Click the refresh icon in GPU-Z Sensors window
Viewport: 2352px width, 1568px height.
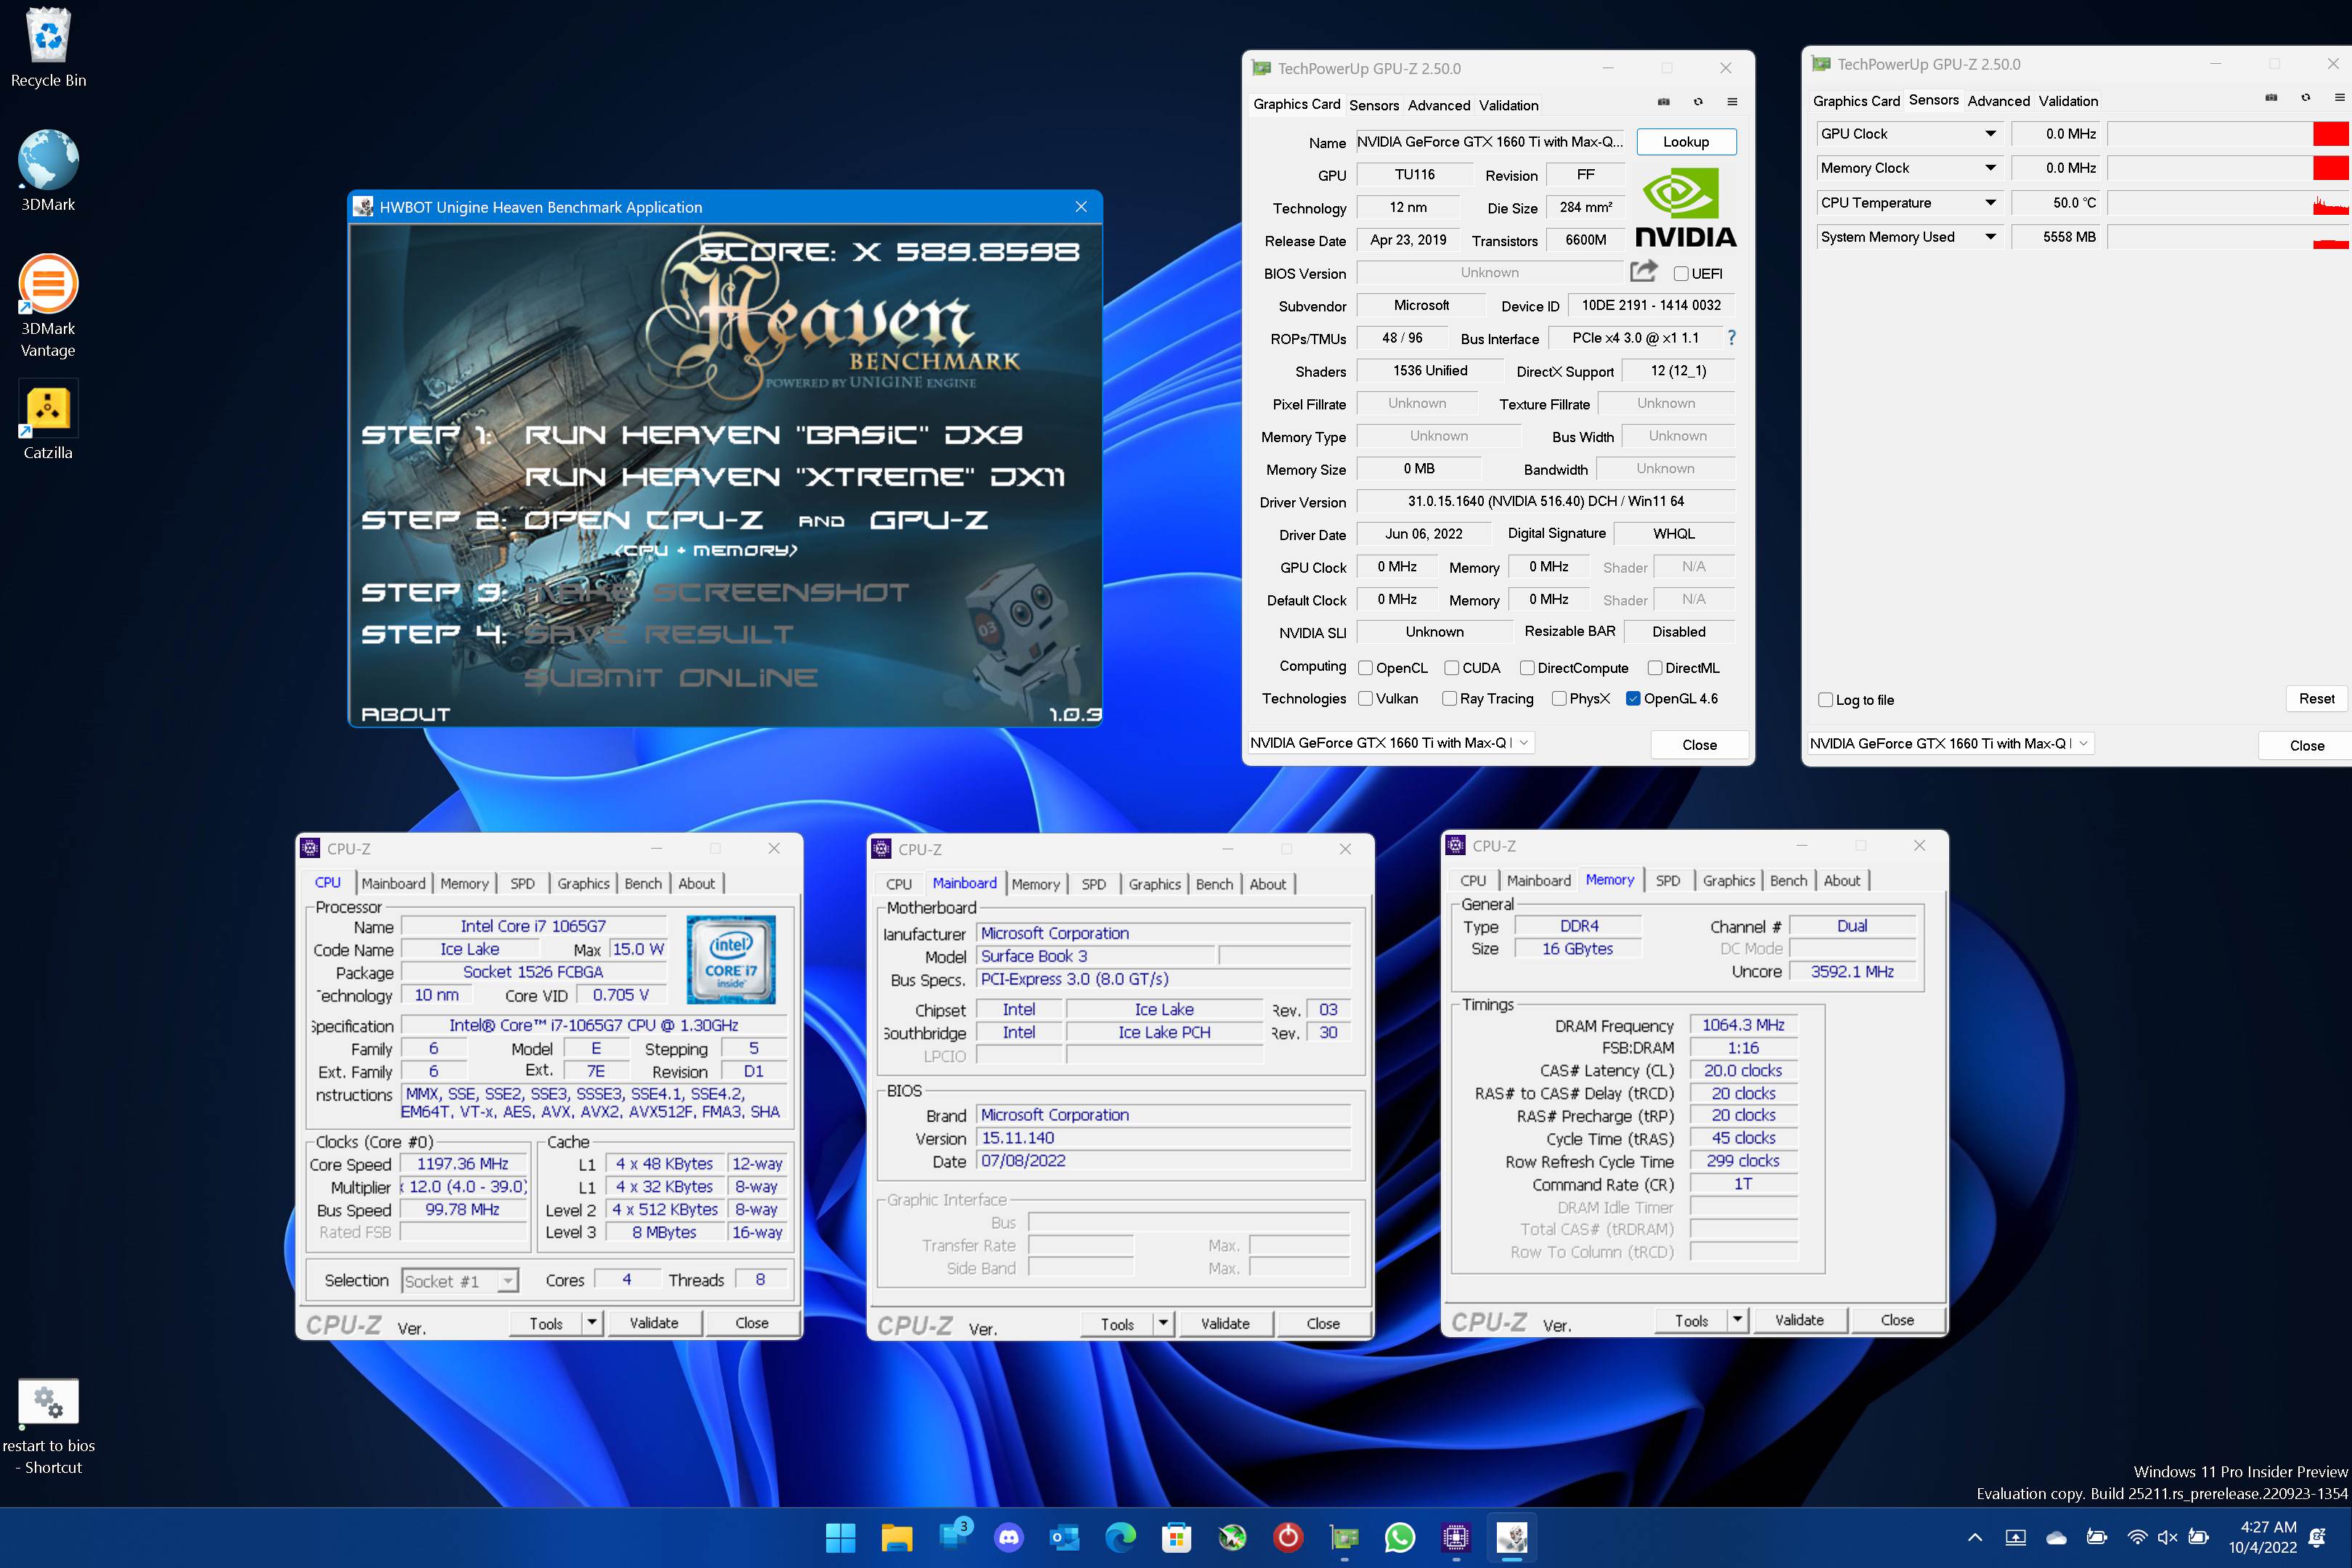pyautogui.click(x=2306, y=98)
